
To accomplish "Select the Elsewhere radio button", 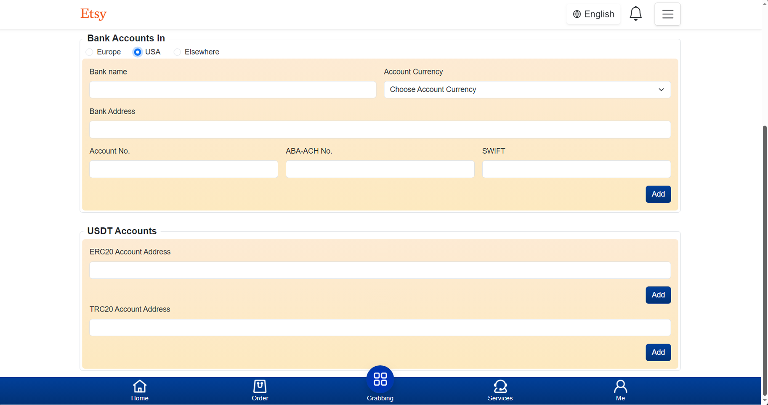I will (x=177, y=52).
